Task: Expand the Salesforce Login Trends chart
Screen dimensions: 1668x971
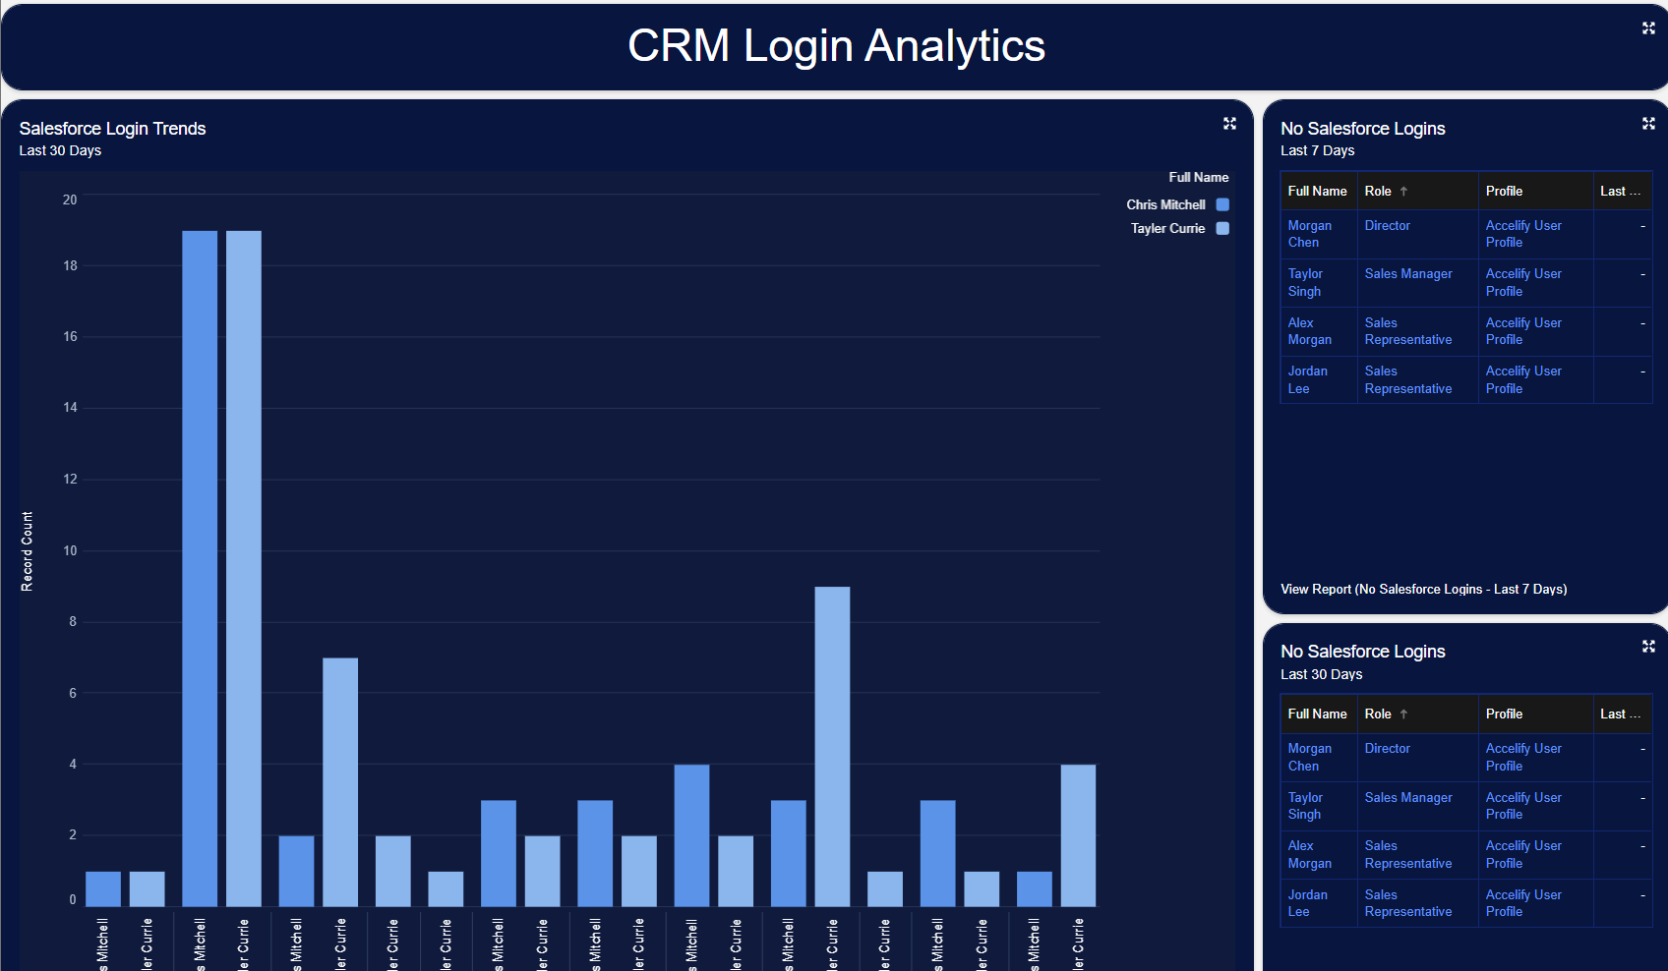Action: click(1229, 123)
